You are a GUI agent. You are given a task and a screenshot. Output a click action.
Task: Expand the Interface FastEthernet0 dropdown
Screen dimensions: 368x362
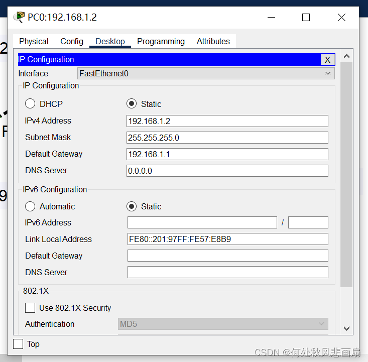[206, 73]
